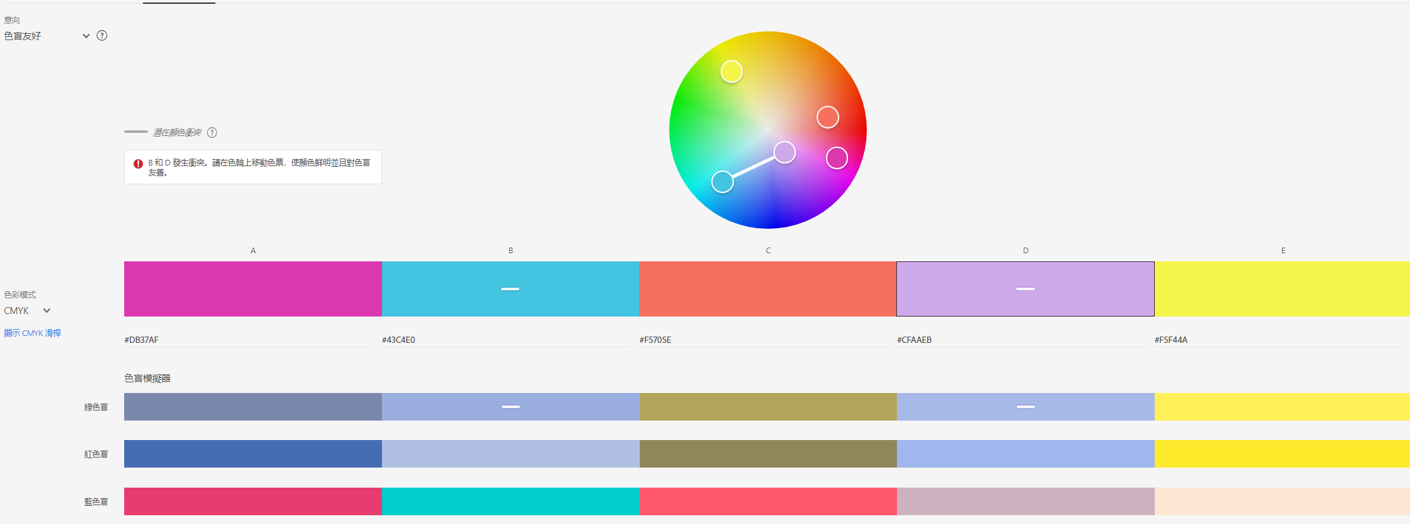Click help icon next to 潛在顏色衝突
This screenshot has height=524, width=1410.
[x=212, y=132]
